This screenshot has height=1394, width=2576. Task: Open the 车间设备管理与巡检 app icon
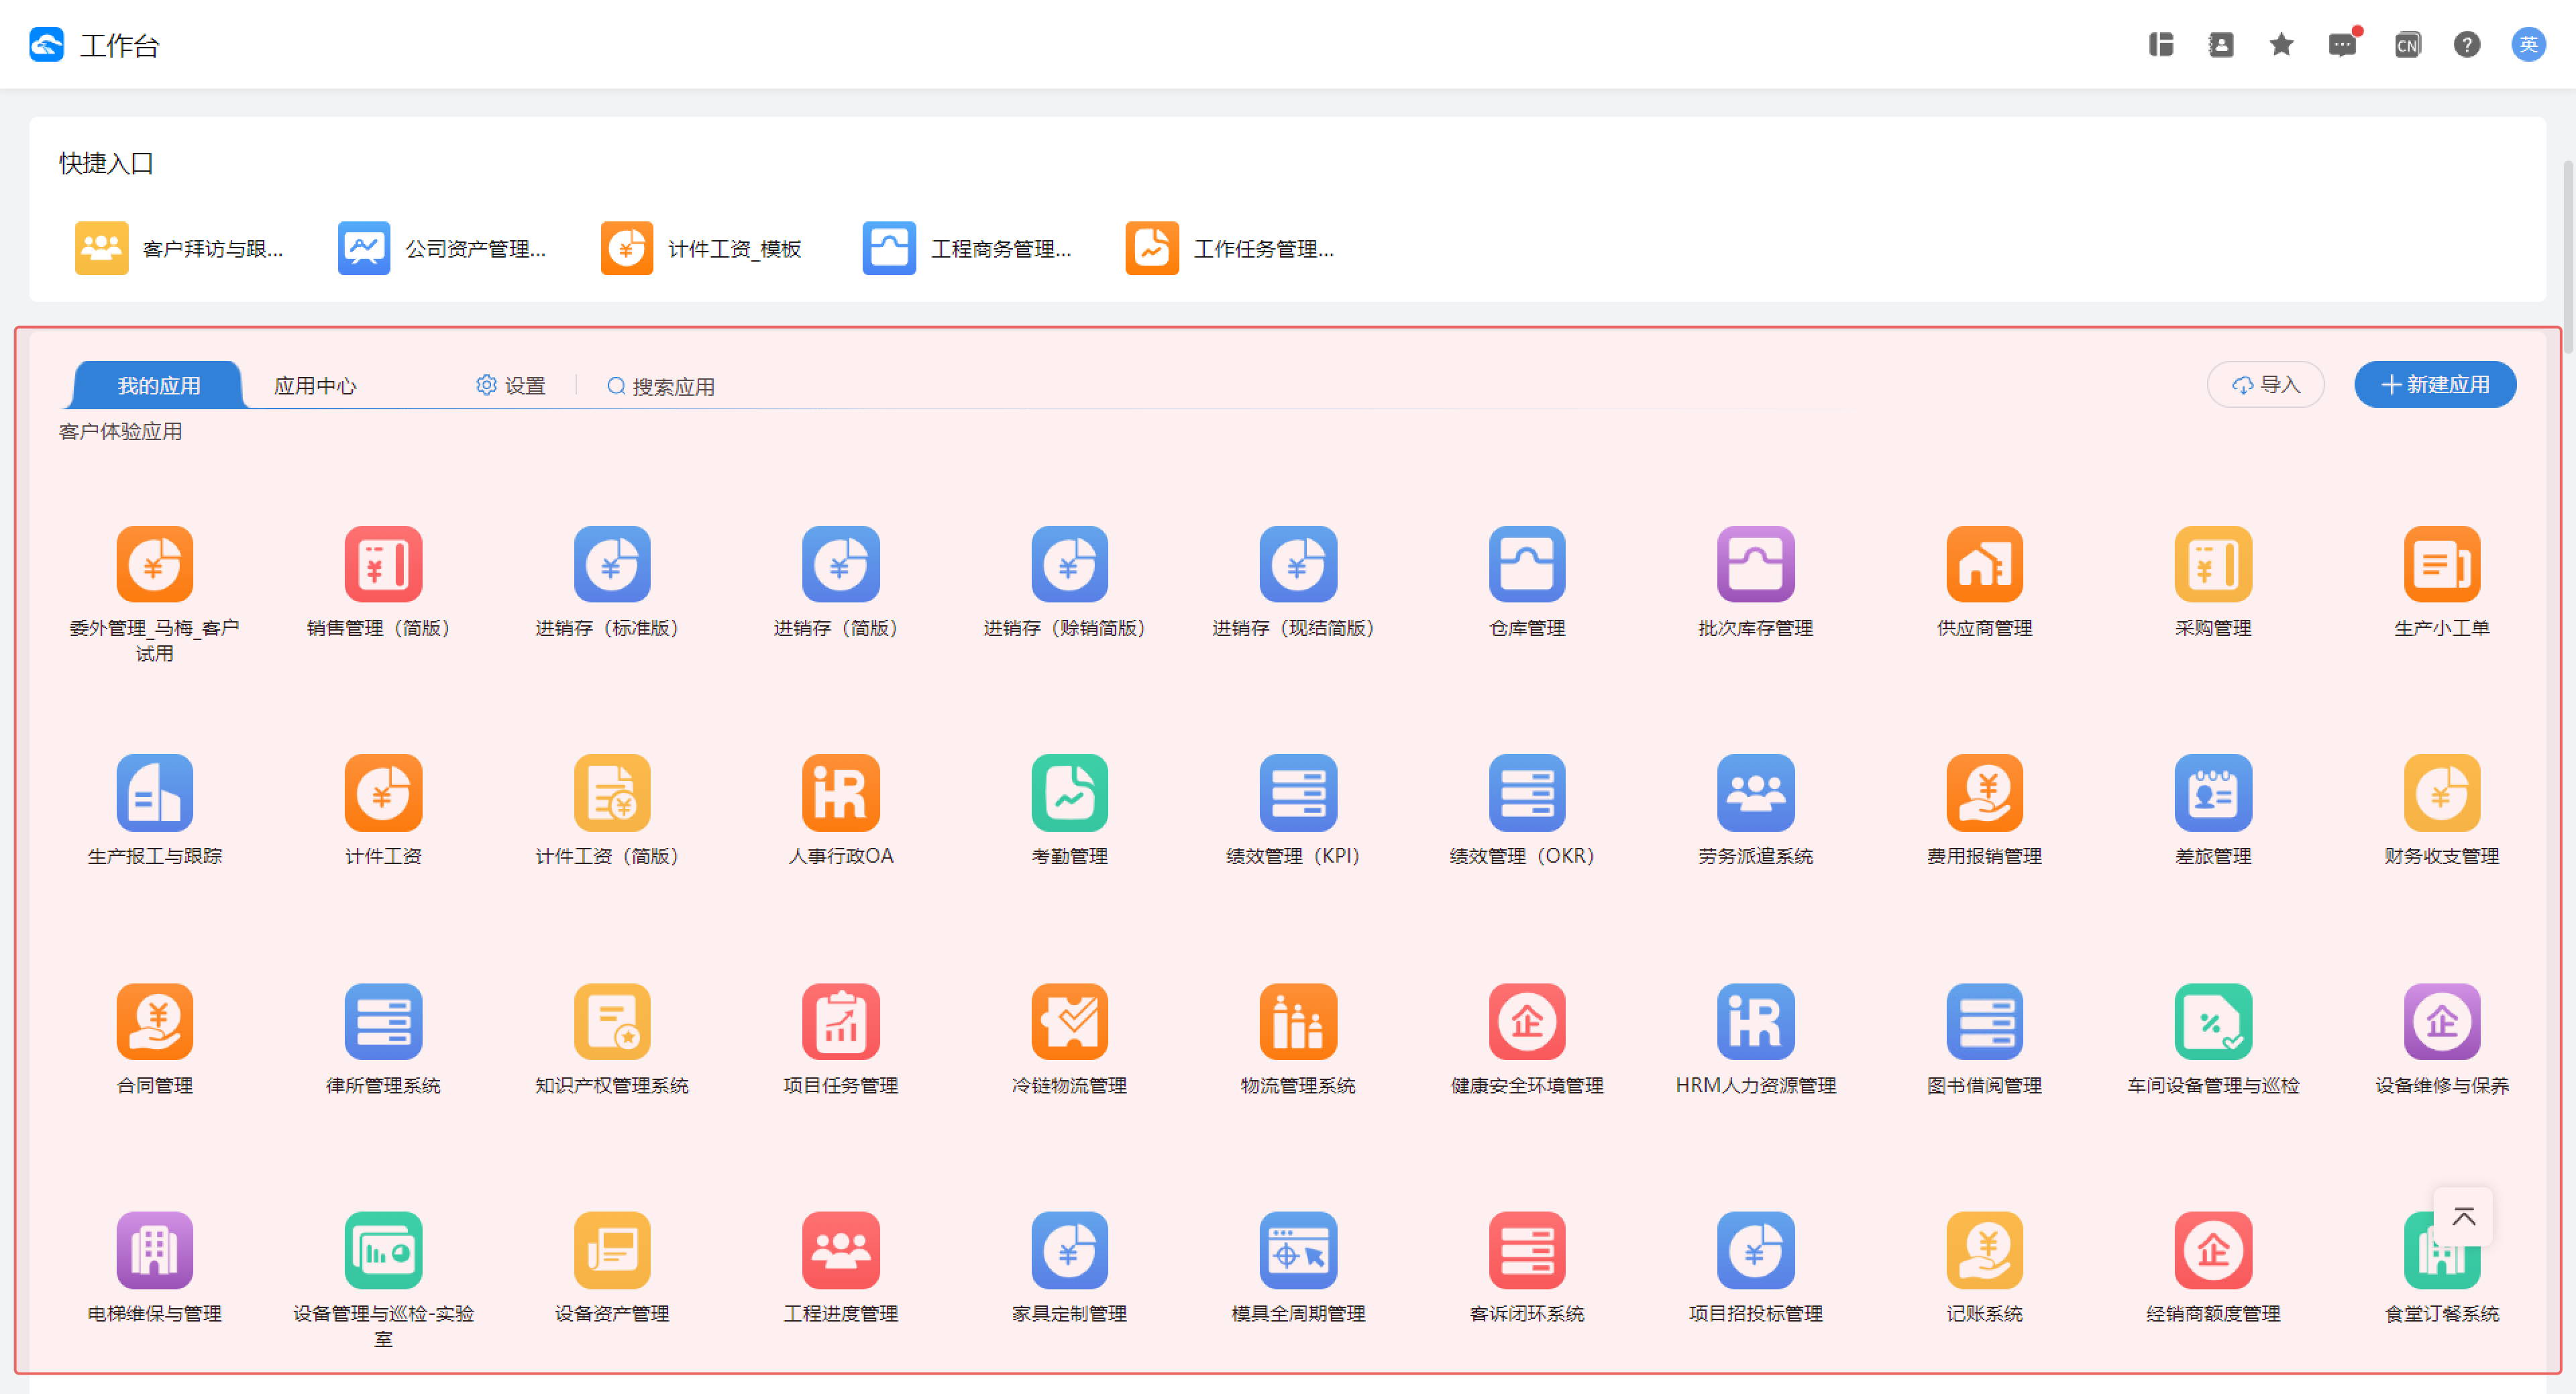pyautogui.click(x=2213, y=1022)
